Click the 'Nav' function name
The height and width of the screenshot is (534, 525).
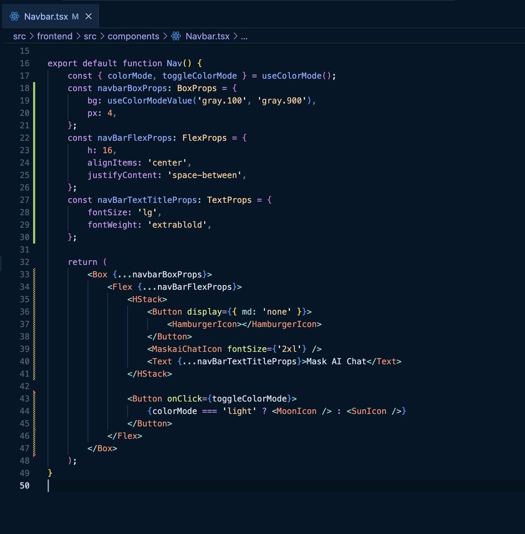click(174, 63)
